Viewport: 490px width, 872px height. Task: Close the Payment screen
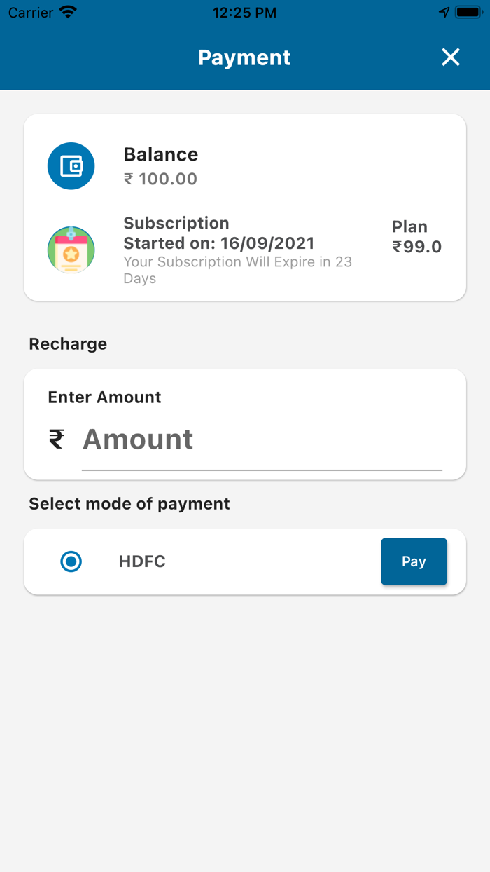(x=451, y=57)
